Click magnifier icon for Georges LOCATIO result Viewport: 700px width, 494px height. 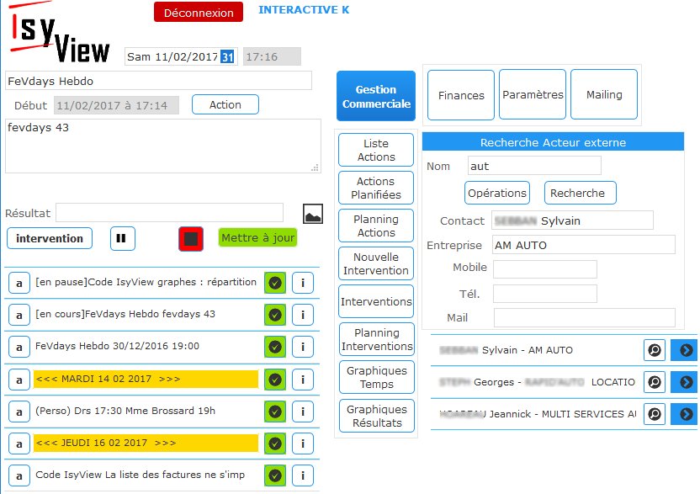[655, 382]
